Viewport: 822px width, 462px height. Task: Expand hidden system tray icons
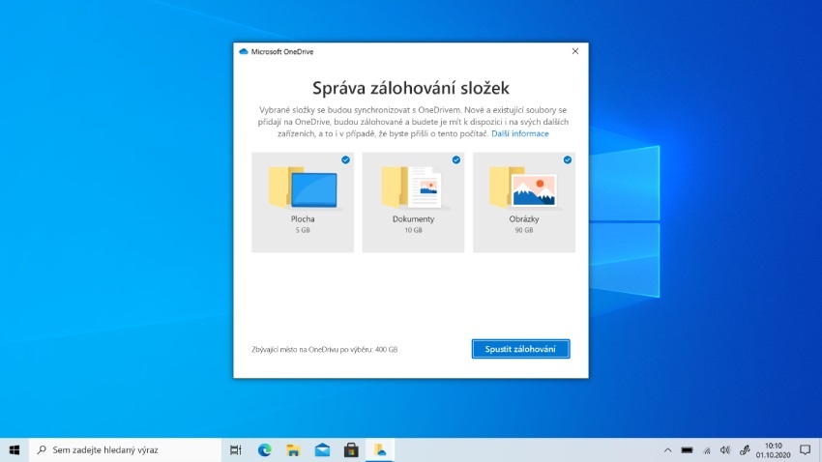click(x=667, y=450)
